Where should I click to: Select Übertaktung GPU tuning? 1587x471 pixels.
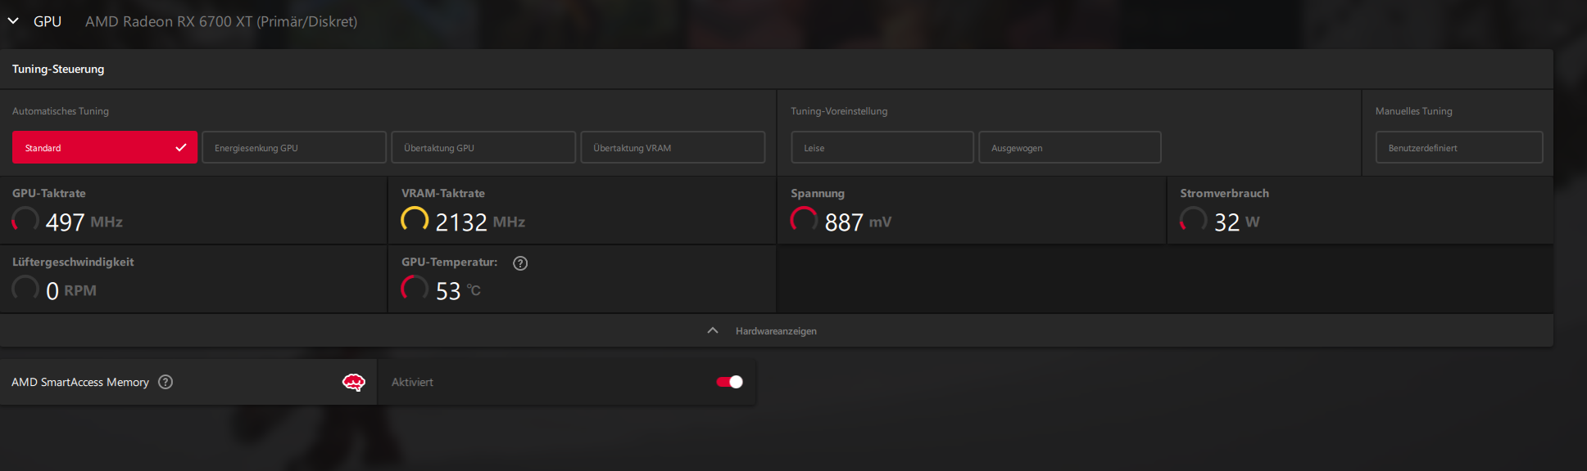coord(483,147)
